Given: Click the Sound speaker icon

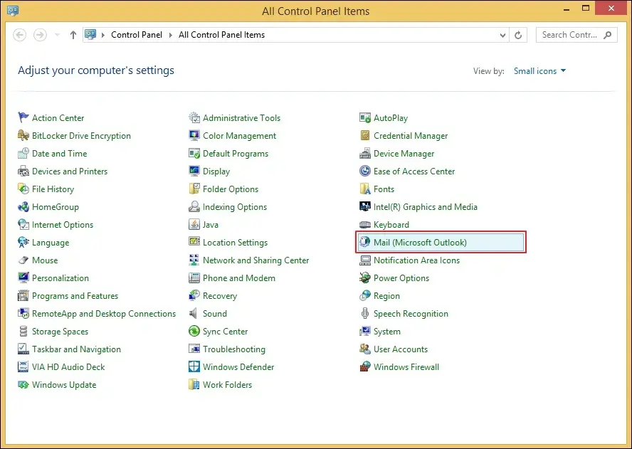Looking at the screenshot, I should 194,314.
